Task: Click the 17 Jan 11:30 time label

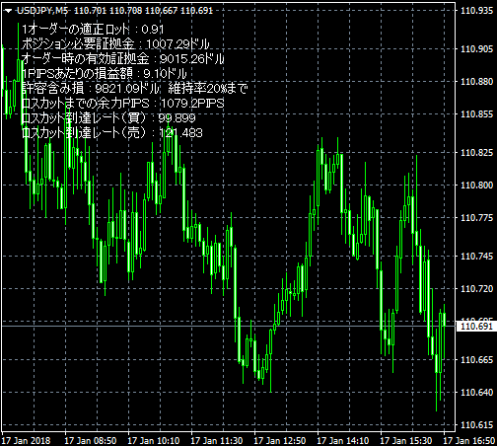Action: click(217, 441)
